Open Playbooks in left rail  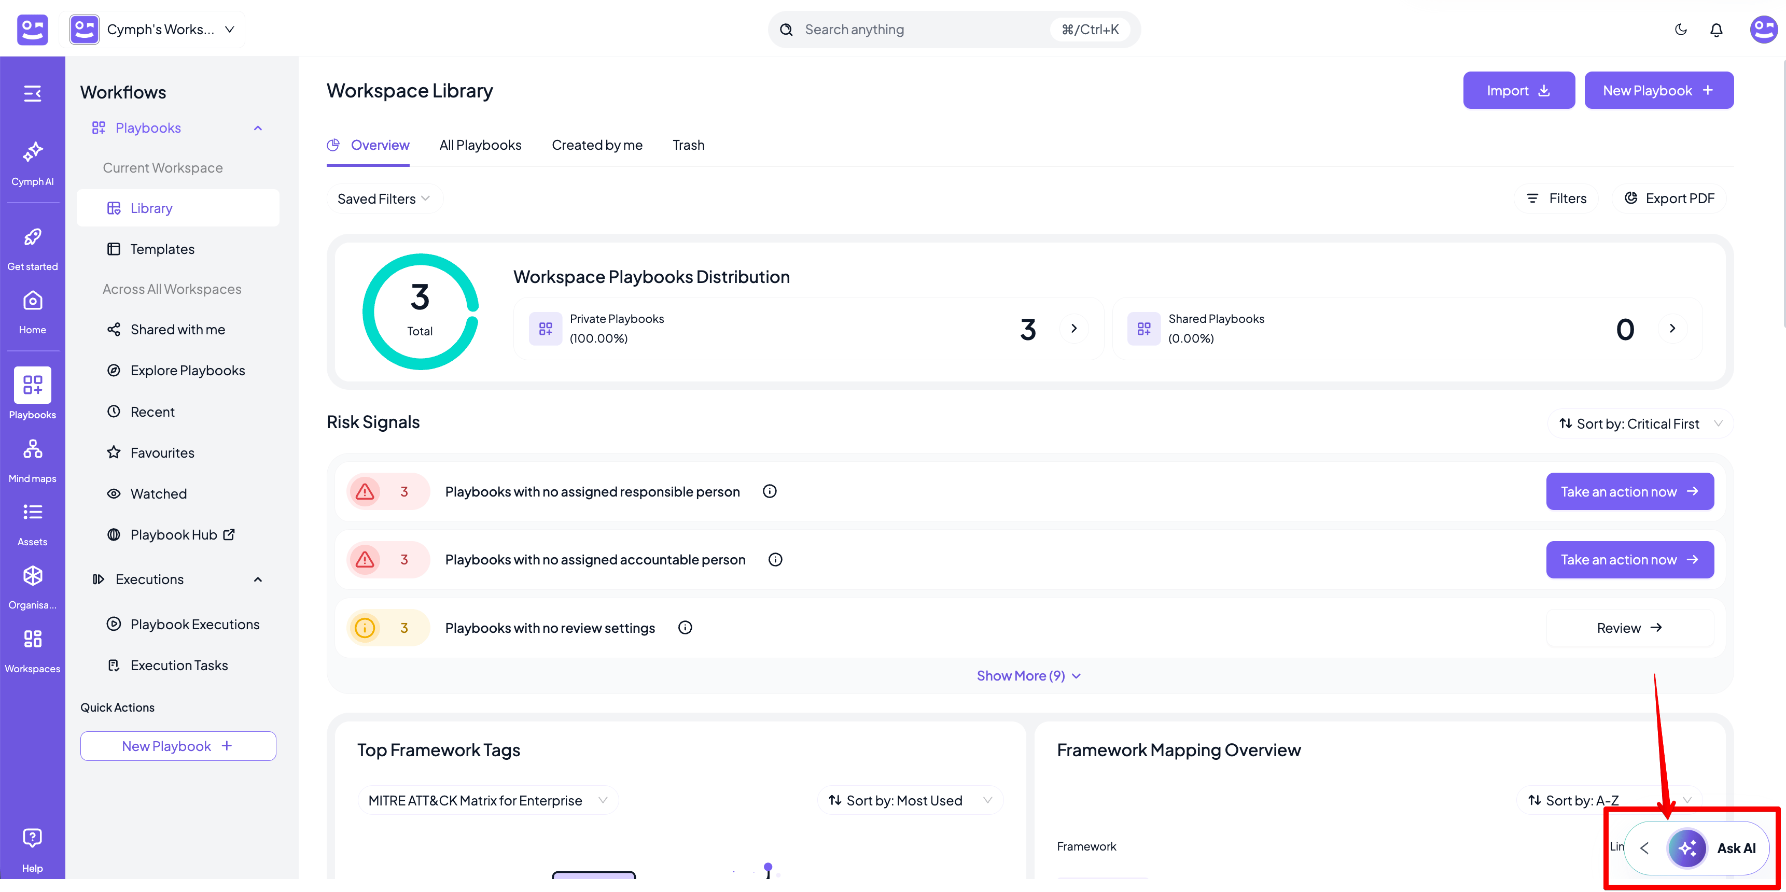point(33,394)
